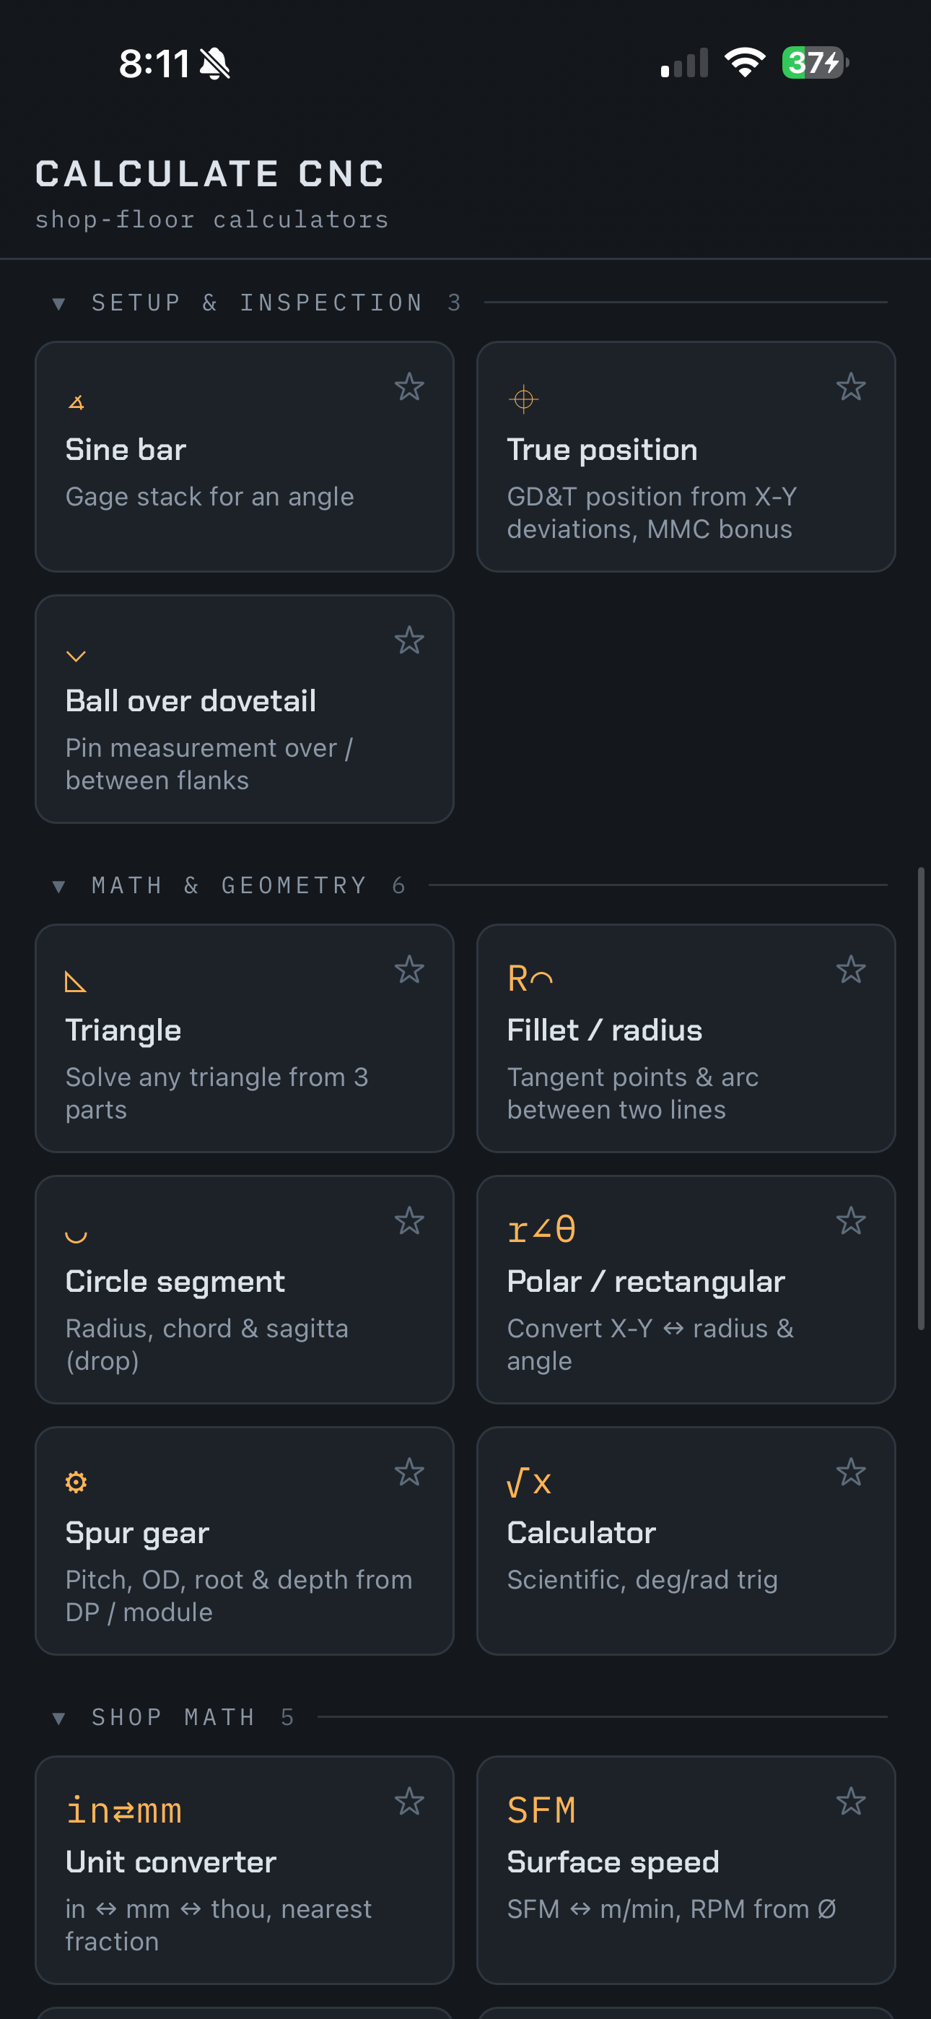Open the Circle segment calculator
The width and height of the screenshot is (931, 2019).
(x=245, y=1289)
